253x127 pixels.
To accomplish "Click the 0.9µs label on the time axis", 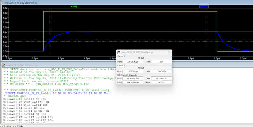I will [x=35, y=59].
